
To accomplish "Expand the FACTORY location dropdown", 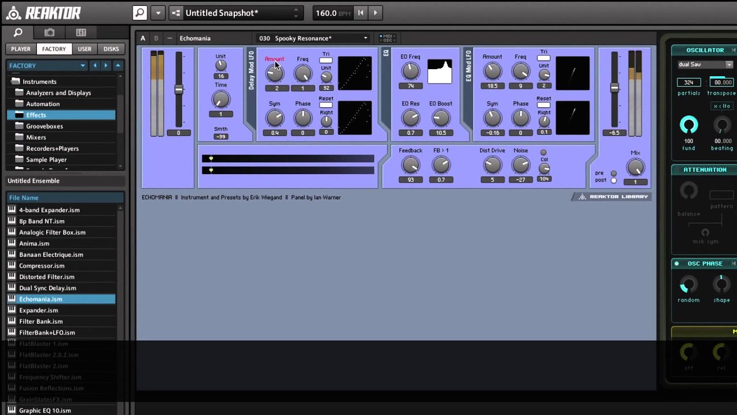I will click(x=82, y=66).
